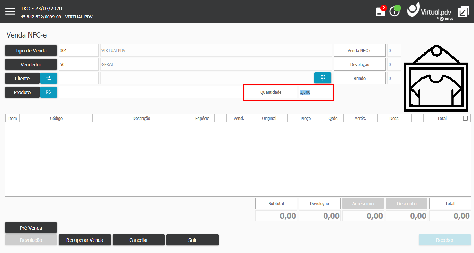Click the Original column header
Viewport: 474px width, 253px height.
tap(269, 118)
